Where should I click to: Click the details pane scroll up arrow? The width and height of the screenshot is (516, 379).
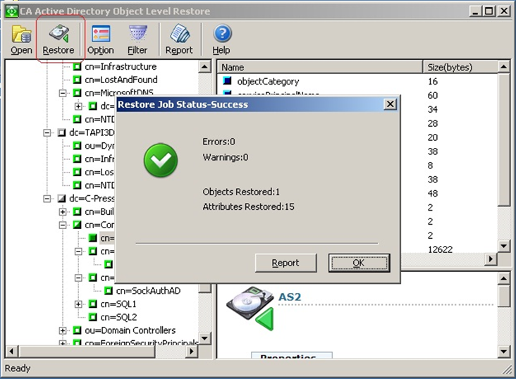[504, 279]
